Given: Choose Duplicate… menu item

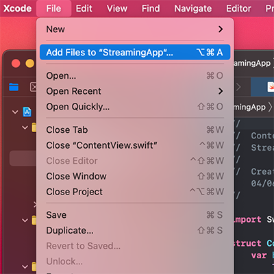Looking at the screenshot, I should click(x=135, y=230).
